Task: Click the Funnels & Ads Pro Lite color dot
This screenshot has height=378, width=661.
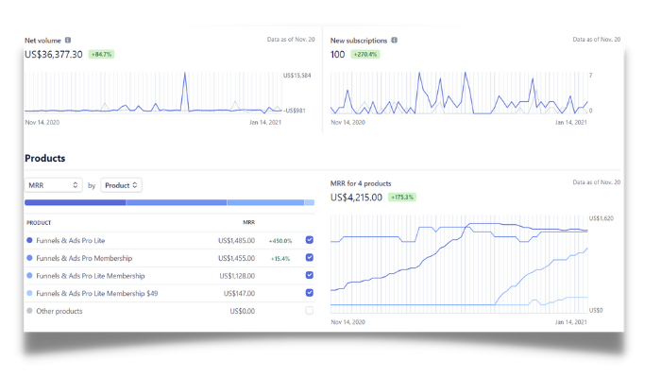Action: click(x=30, y=240)
